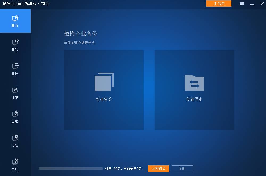Click the 永保全球数据更安全 slogan text
The height and width of the screenshot is (176, 266).
pyautogui.click(x=79, y=43)
